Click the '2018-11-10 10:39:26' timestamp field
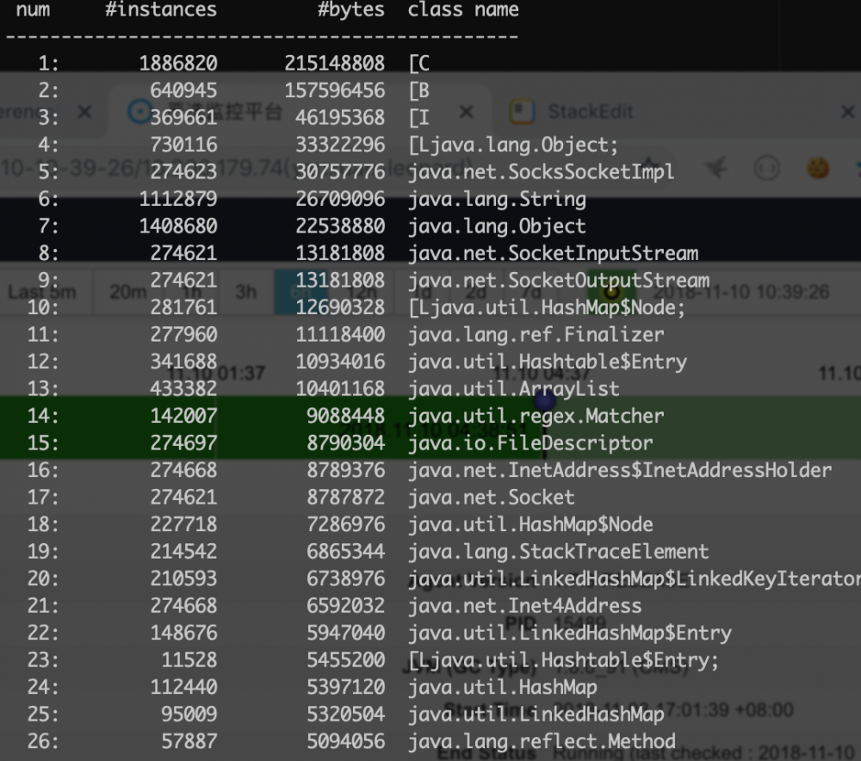This screenshot has height=761, width=861. pos(740,292)
